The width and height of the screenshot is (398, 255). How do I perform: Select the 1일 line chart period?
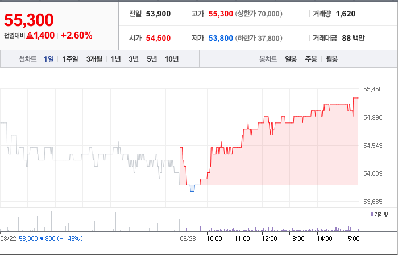tap(49, 59)
